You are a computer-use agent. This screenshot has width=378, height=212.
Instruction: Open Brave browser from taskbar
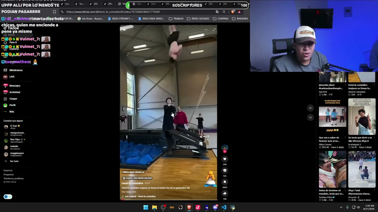[x=189, y=208]
